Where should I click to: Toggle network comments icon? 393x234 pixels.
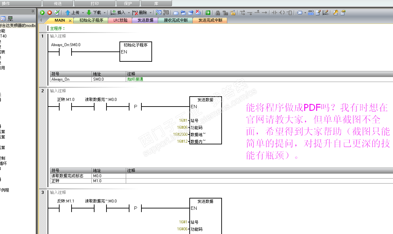(x=325, y=13)
